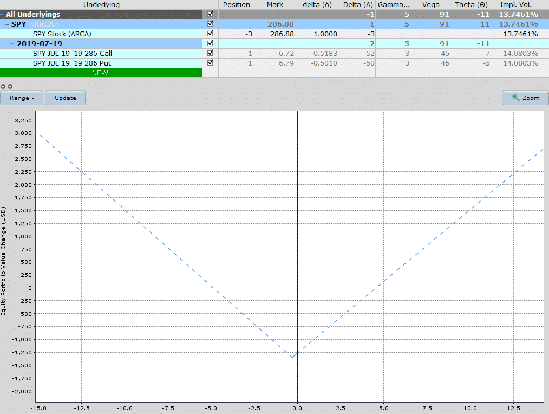
Task: Uncheck the SPY Stock (ARCA) checkbox
Action: click(210, 34)
